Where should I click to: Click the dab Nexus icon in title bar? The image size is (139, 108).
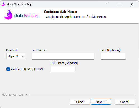tap(3, 4)
